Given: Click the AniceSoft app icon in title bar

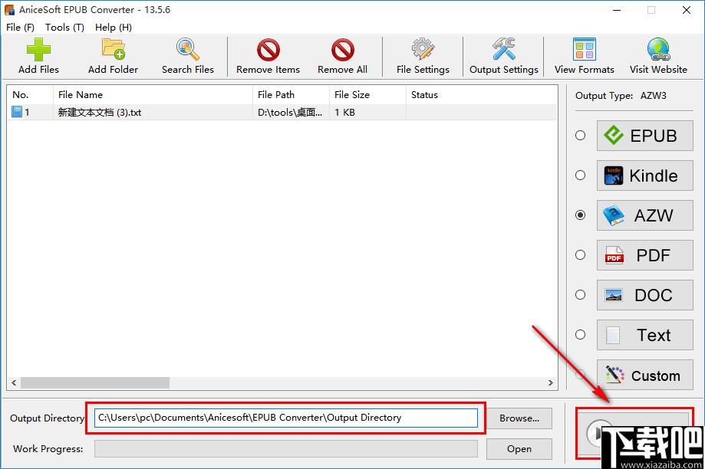Looking at the screenshot, I should coord(9,9).
